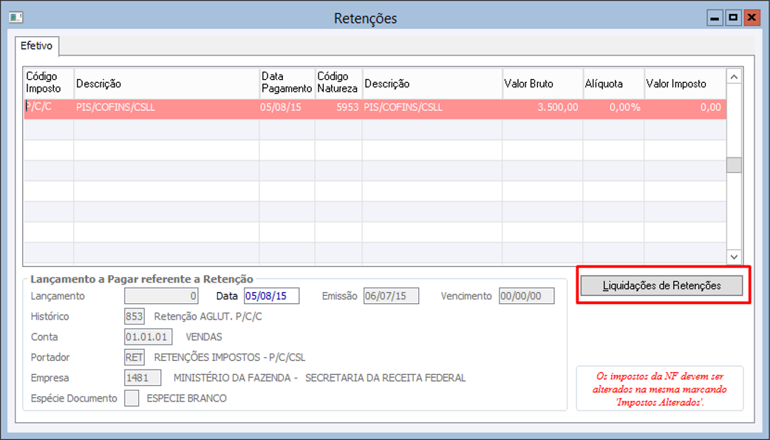Click the VENDAS account description
The height and width of the screenshot is (440, 770).
click(x=204, y=337)
